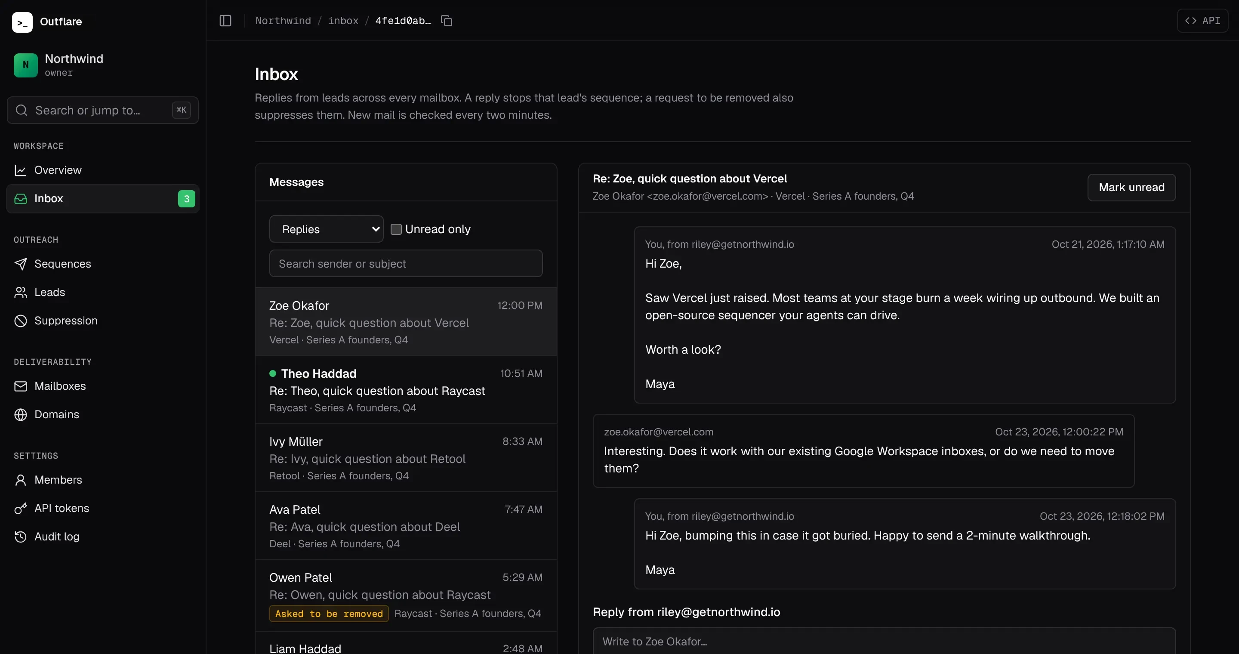Click the inbox unread count badge 3
The width and height of the screenshot is (1239, 654).
tap(187, 199)
